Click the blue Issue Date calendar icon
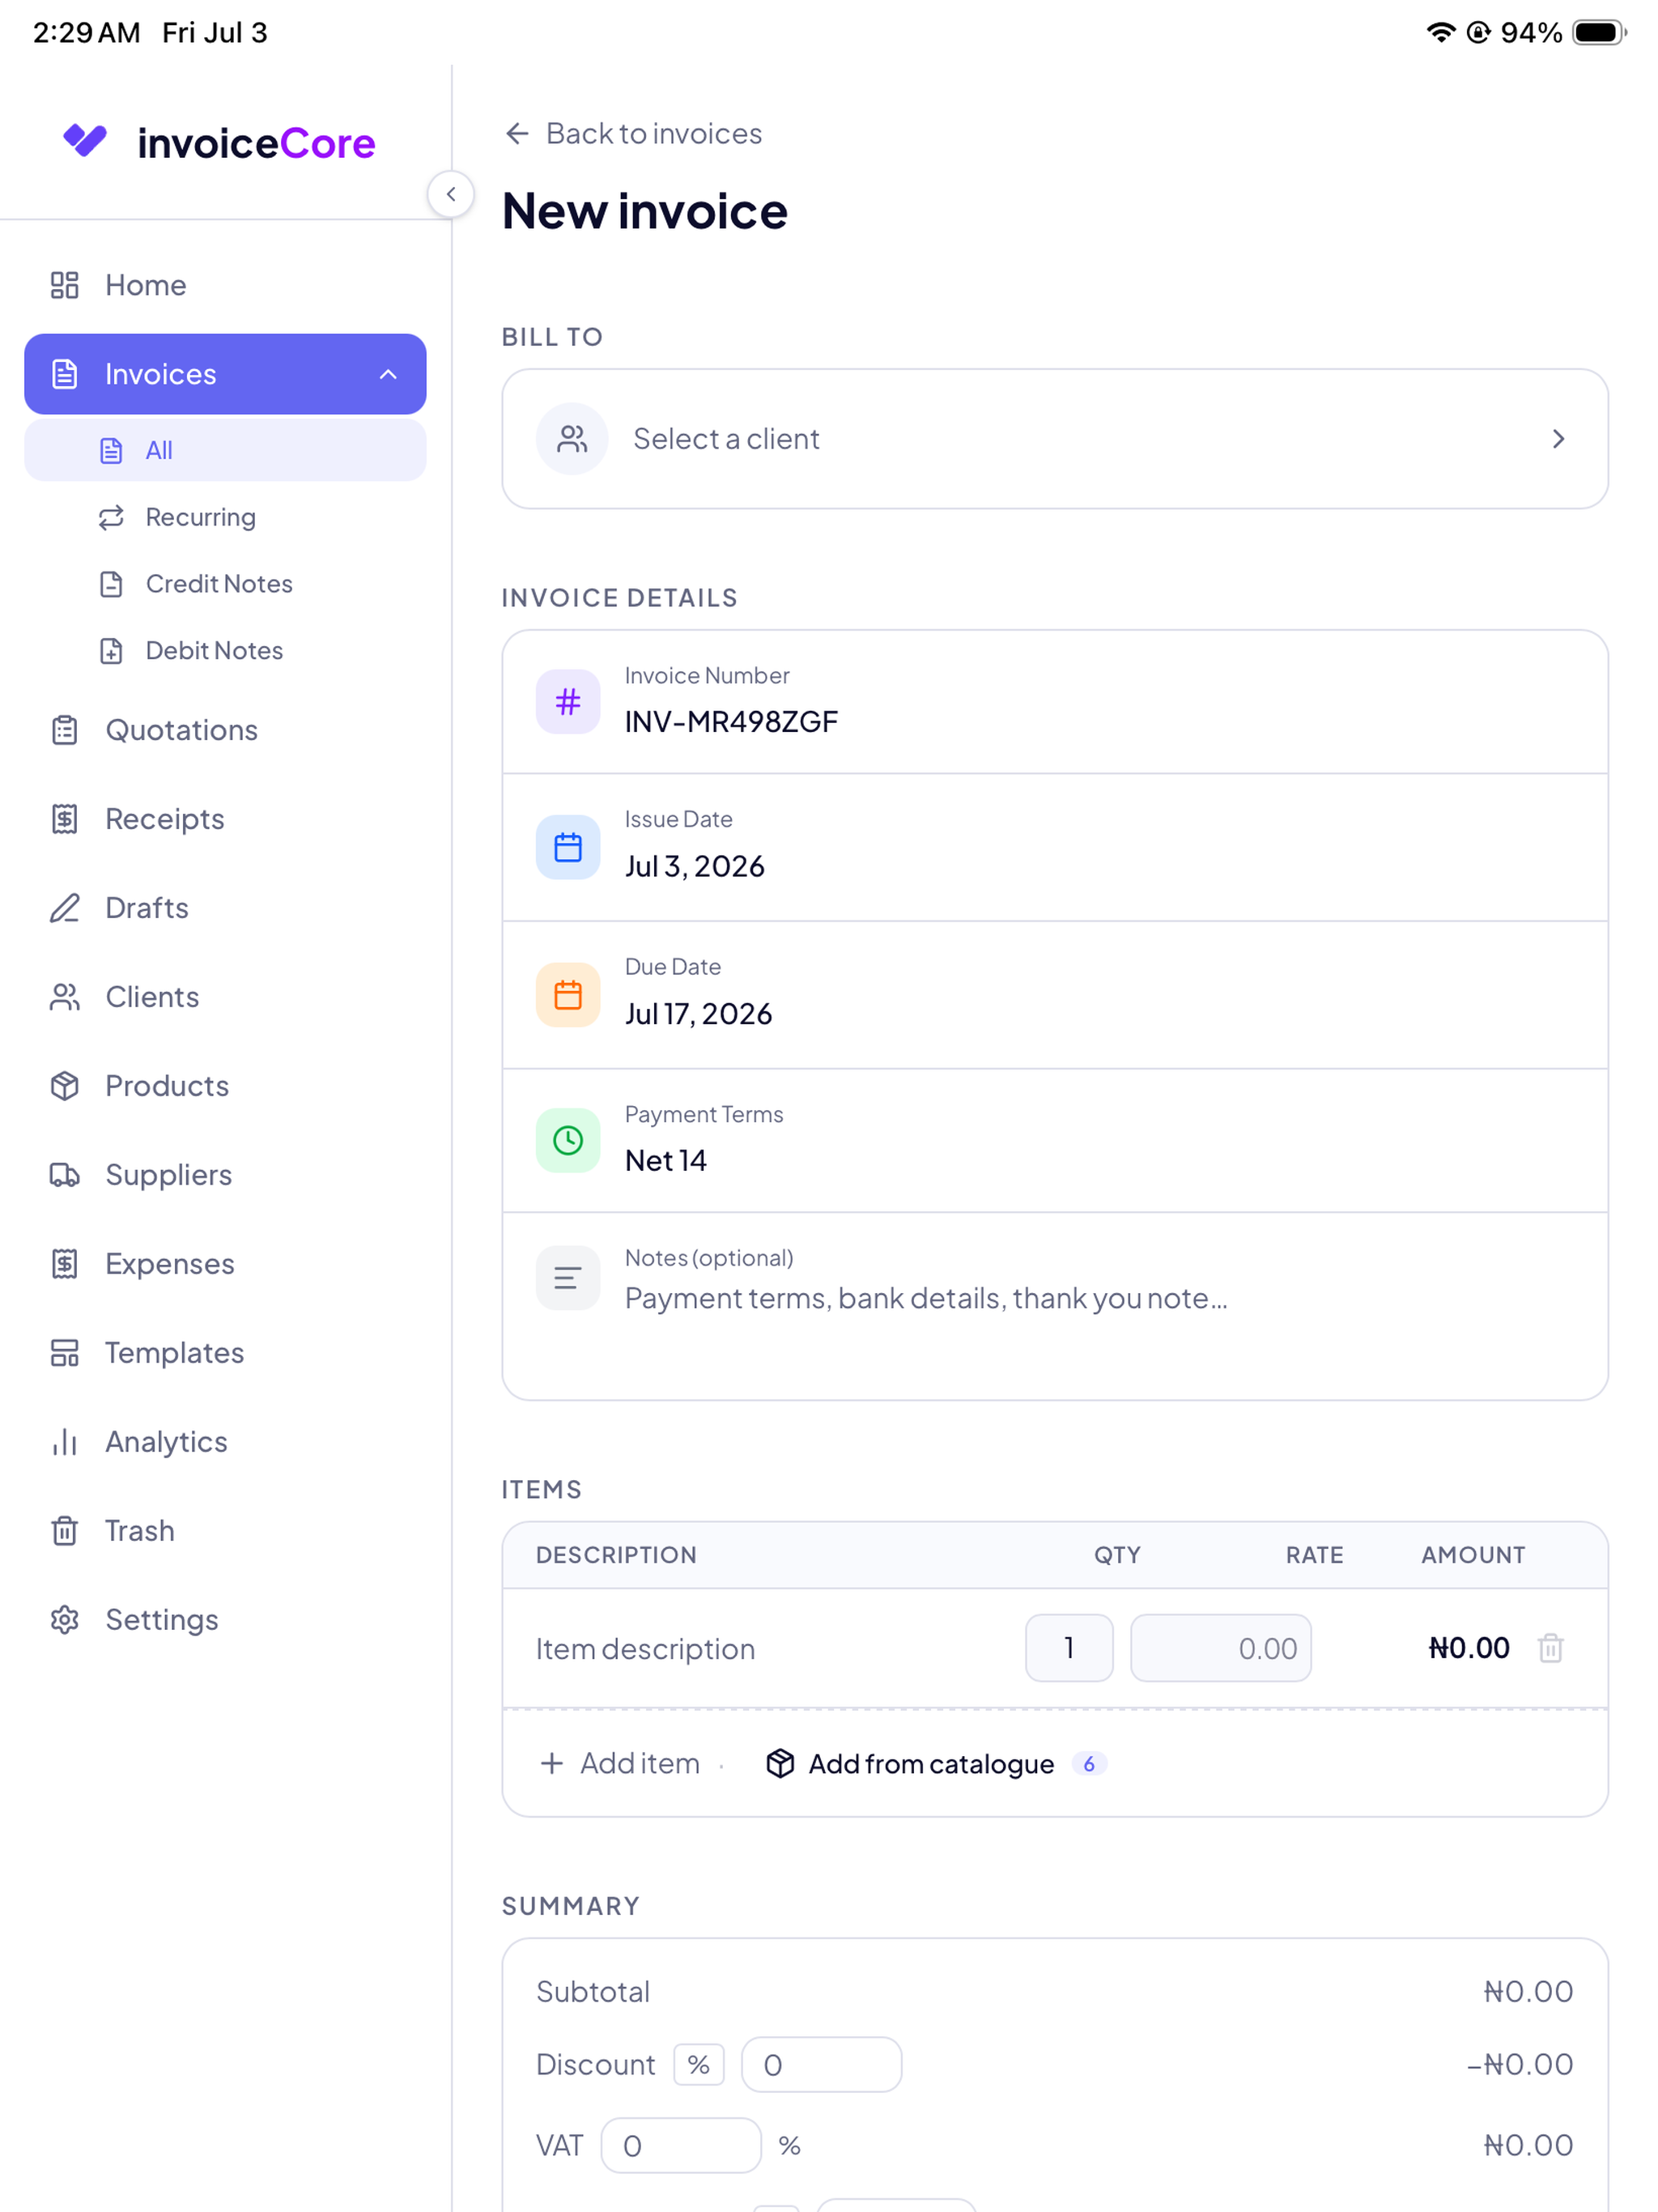The width and height of the screenshot is (1658, 2212). click(568, 848)
